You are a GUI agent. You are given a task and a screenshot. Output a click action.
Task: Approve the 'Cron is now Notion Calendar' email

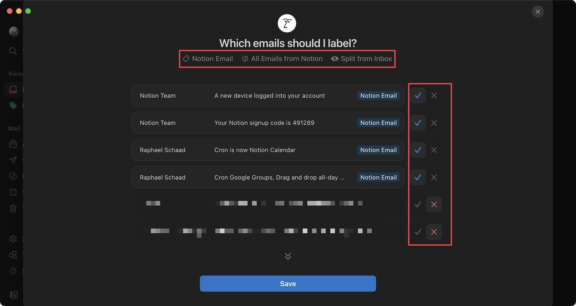coord(418,150)
